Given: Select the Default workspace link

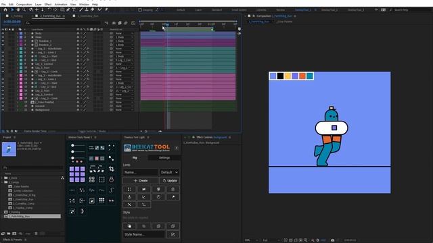Looking at the screenshot, I should click(x=181, y=10).
